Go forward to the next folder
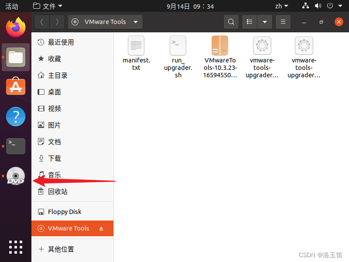The height and width of the screenshot is (262, 349). point(57,22)
